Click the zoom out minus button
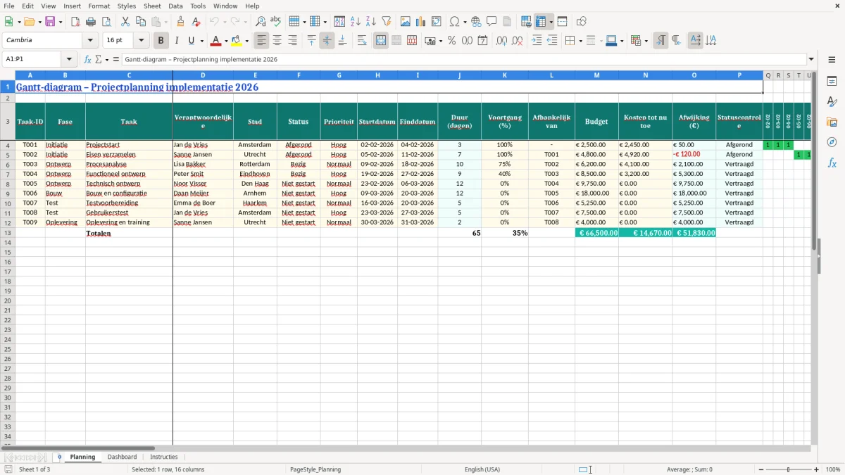This screenshot has width=845, height=475. coord(762,469)
